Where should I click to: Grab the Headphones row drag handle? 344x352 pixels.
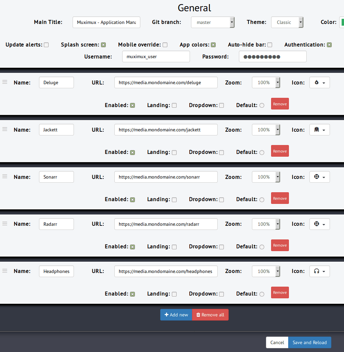click(x=5, y=271)
